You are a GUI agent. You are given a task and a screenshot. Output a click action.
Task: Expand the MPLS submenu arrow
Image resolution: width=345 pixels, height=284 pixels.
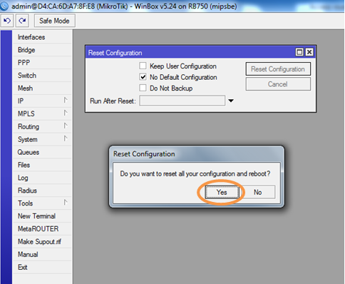pyautogui.click(x=66, y=113)
